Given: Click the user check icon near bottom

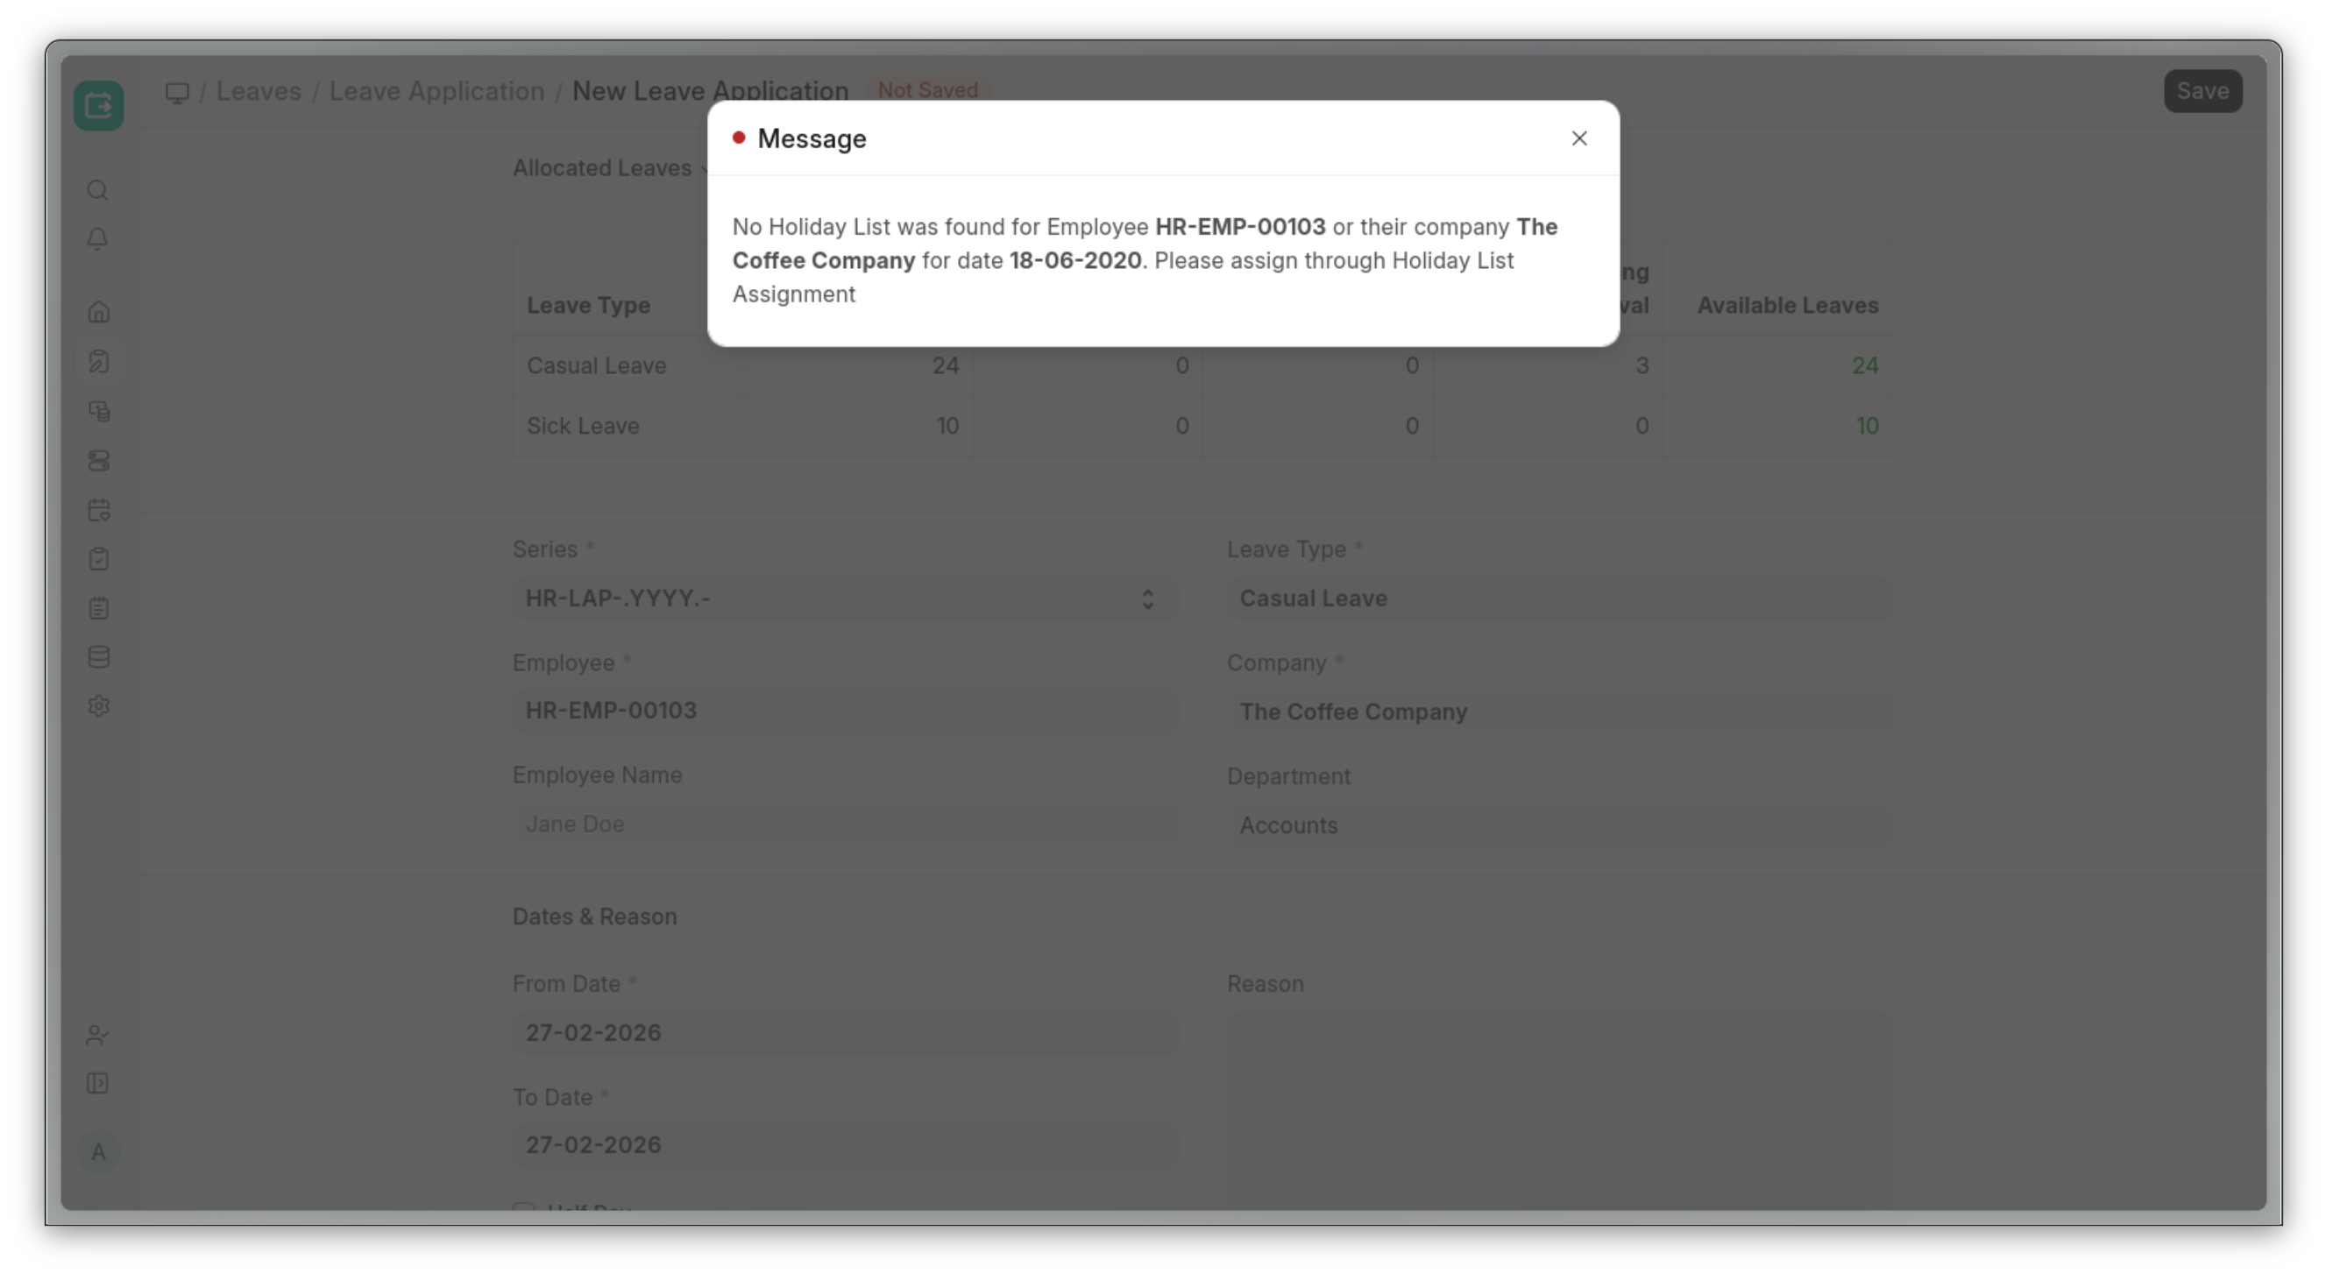Looking at the screenshot, I should tap(97, 1036).
